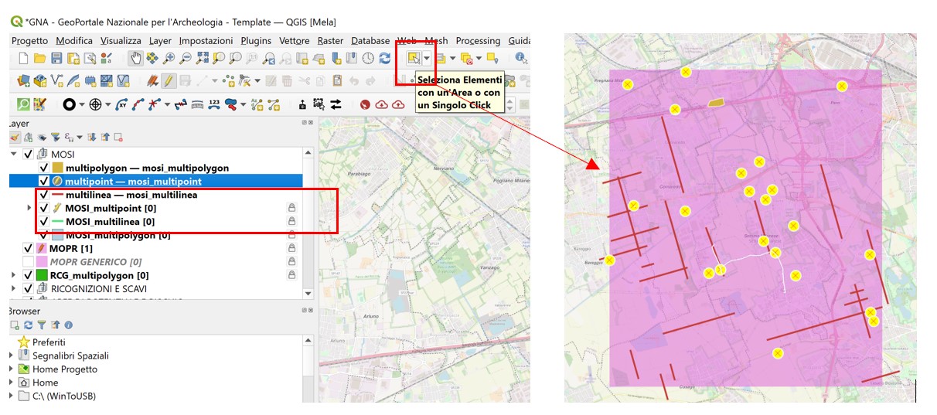
Task: Click the Refresh map icon
Action: pyautogui.click(x=384, y=58)
